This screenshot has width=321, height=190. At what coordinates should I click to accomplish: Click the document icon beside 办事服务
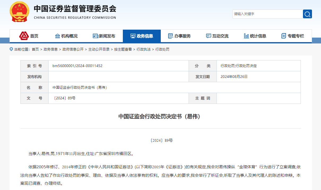coord(171,36)
